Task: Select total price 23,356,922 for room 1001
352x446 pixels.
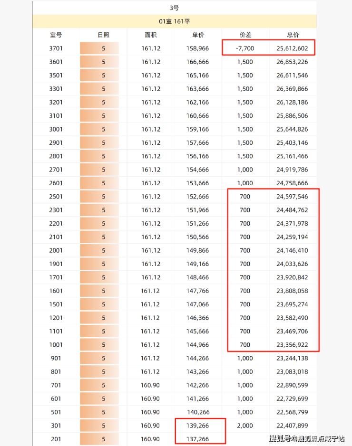Action: click(292, 345)
